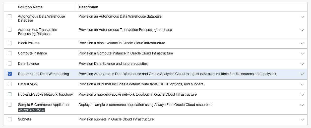Viewport: 311px width, 128px height.
Task: Click the Description column header
Action: (89, 7)
